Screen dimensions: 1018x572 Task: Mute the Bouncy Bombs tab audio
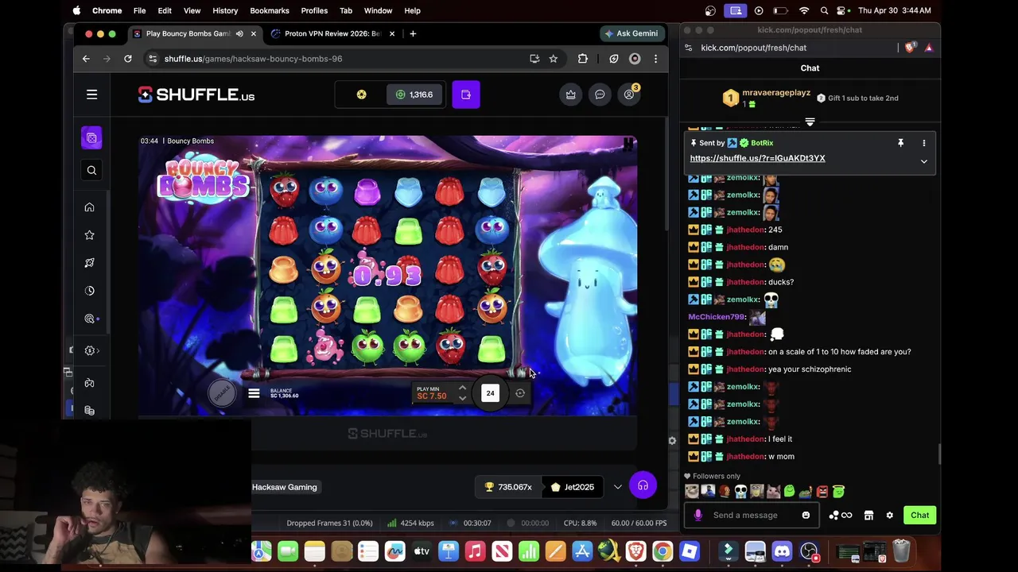pyautogui.click(x=239, y=33)
